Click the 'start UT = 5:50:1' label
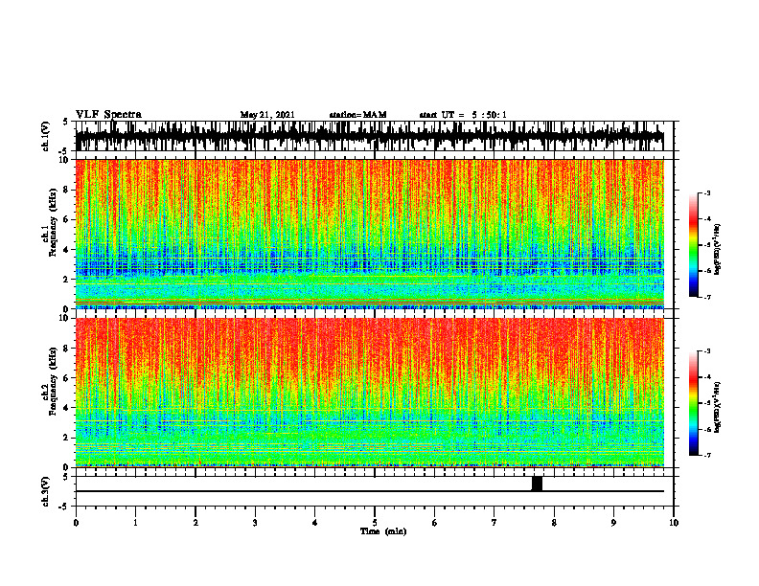Viewport: 759px width, 586px height. [x=463, y=115]
